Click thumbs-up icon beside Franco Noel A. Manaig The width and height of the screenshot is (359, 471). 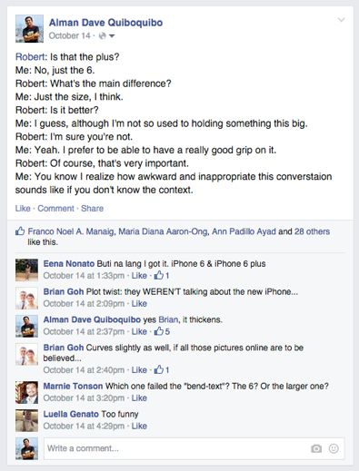click(20, 231)
